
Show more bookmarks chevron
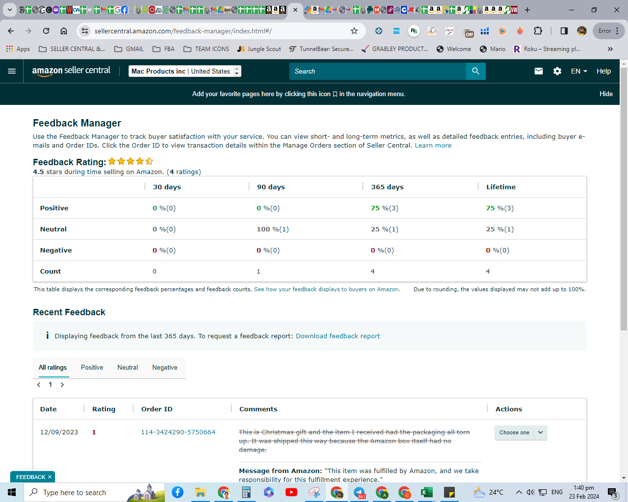[x=610, y=49]
